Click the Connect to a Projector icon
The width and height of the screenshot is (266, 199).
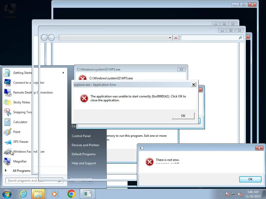coord(7,83)
